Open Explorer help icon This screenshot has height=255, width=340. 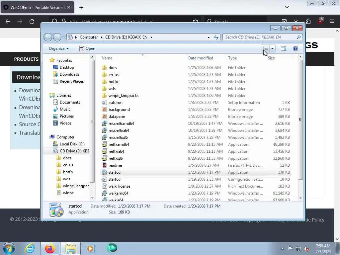pyautogui.click(x=295, y=48)
